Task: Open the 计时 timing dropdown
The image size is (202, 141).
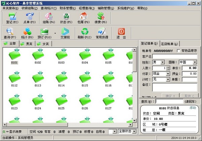Action: point(168,80)
